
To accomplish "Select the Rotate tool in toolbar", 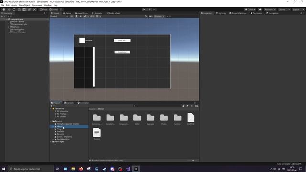I will 14,10.
